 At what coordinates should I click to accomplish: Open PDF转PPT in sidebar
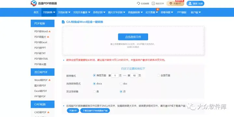click(40, 48)
